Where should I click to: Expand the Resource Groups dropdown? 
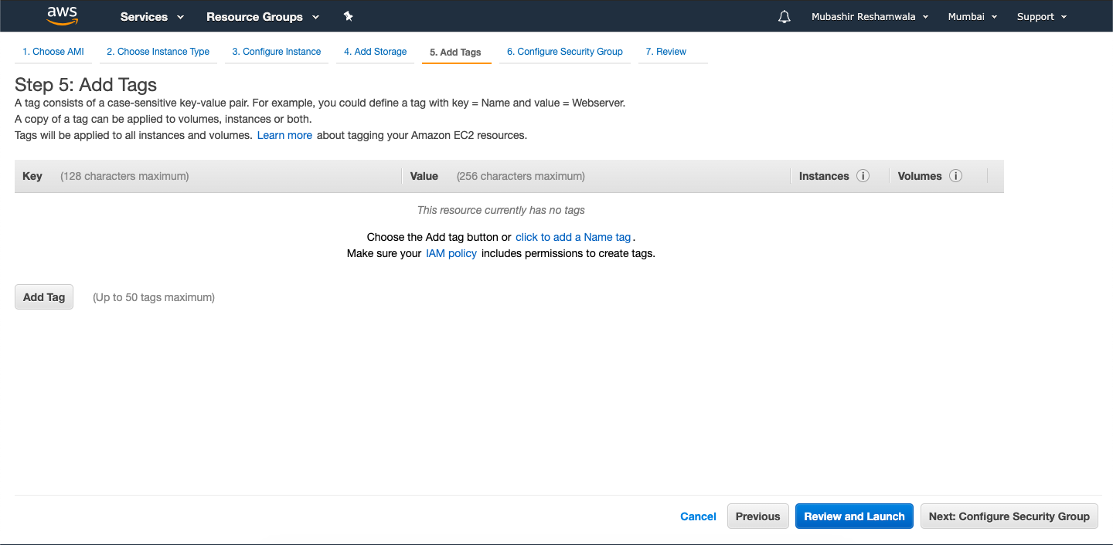263,16
